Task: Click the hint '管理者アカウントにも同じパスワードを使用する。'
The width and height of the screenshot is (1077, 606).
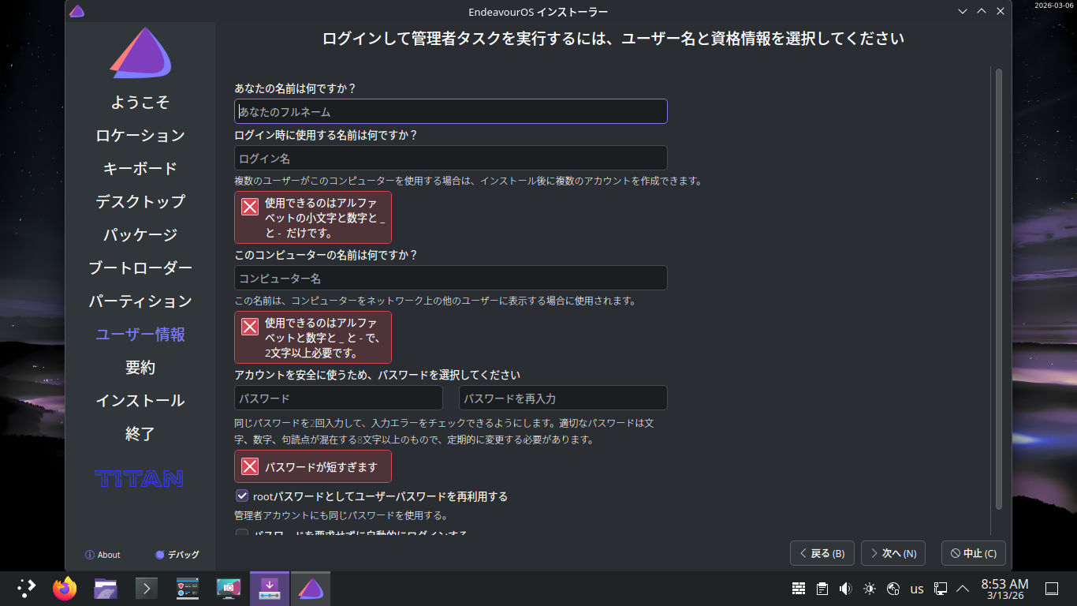Action: (x=341, y=516)
